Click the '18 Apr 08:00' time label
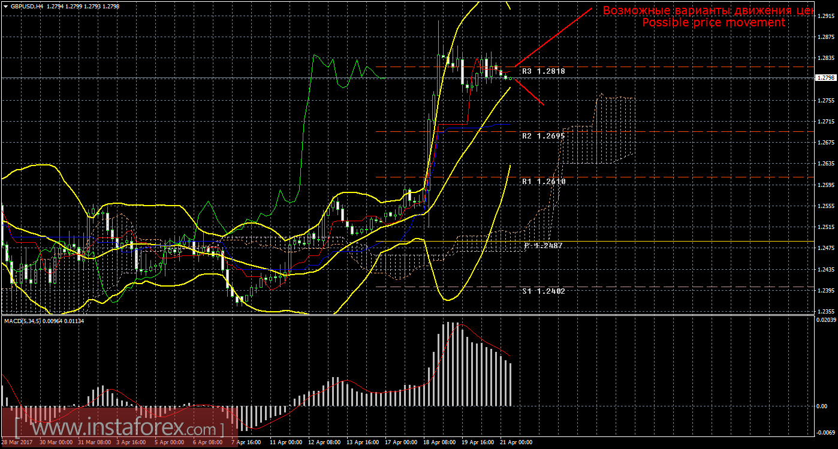Screen dimensions: 838x449 tap(440, 443)
